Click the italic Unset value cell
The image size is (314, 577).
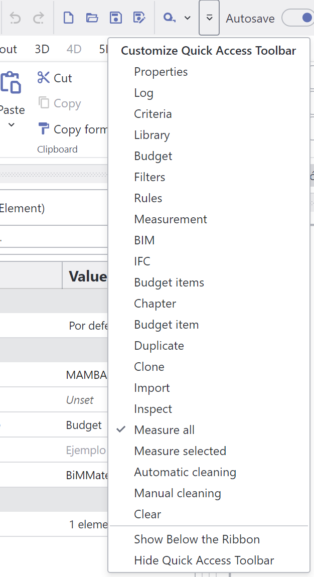pyautogui.click(x=85, y=399)
